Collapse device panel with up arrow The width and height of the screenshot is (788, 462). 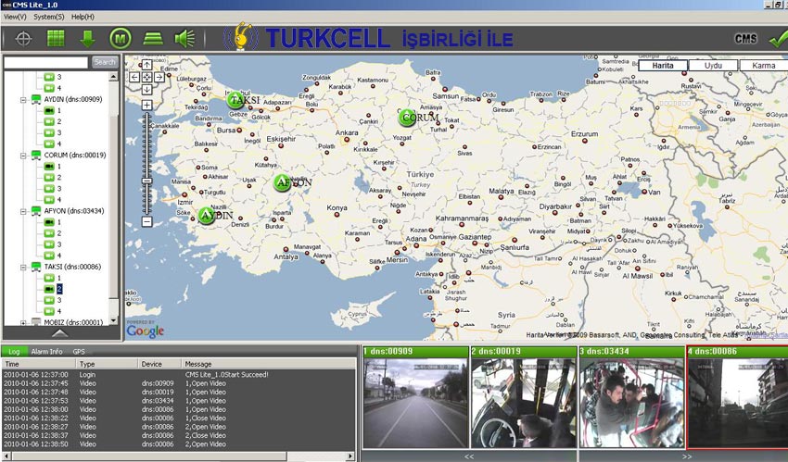[x=60, y=333]
